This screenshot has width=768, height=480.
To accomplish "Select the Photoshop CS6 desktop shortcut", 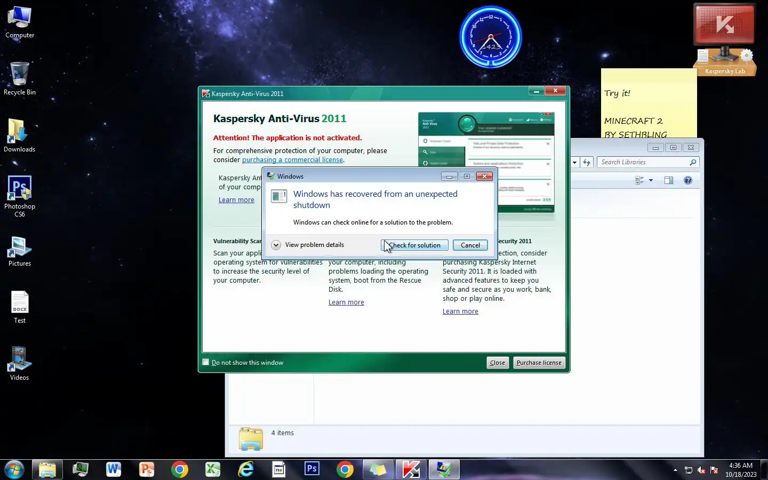I will coord(20,196).
